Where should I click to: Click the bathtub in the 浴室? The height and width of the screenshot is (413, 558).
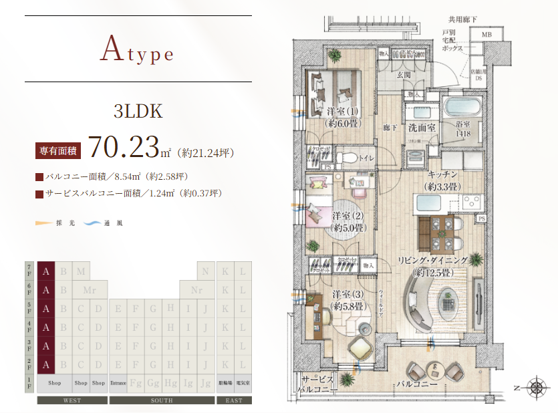[460, 108]
